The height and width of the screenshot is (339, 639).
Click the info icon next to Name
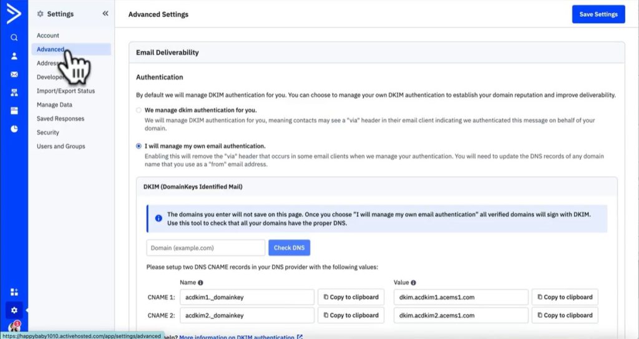click(200, 283)
